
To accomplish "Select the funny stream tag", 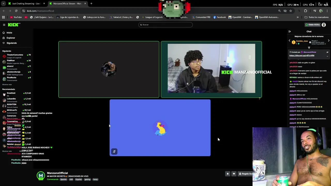I will click(95, 179).
